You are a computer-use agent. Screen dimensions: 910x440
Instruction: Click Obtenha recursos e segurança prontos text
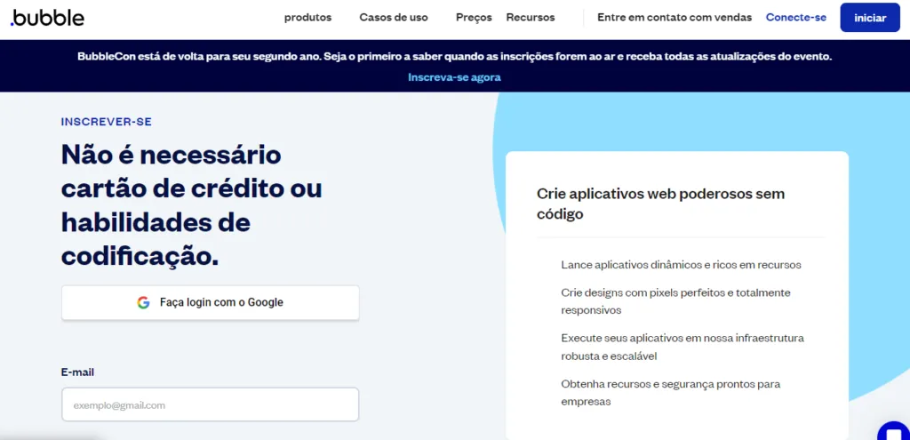click(x=670, y=393)
